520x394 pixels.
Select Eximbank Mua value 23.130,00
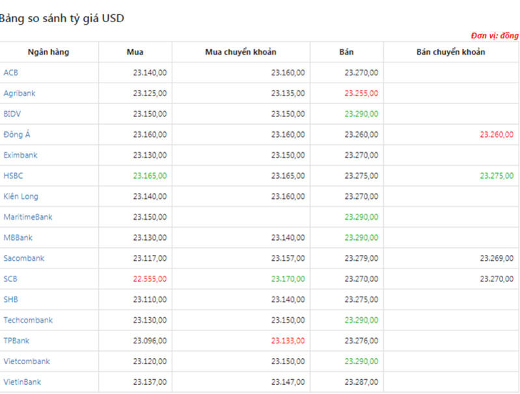(150, 155)
